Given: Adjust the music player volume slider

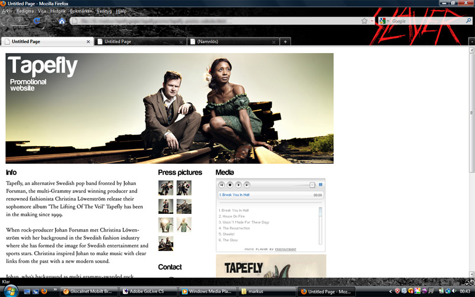Looking at the screenshot, I should click(312, 185).
